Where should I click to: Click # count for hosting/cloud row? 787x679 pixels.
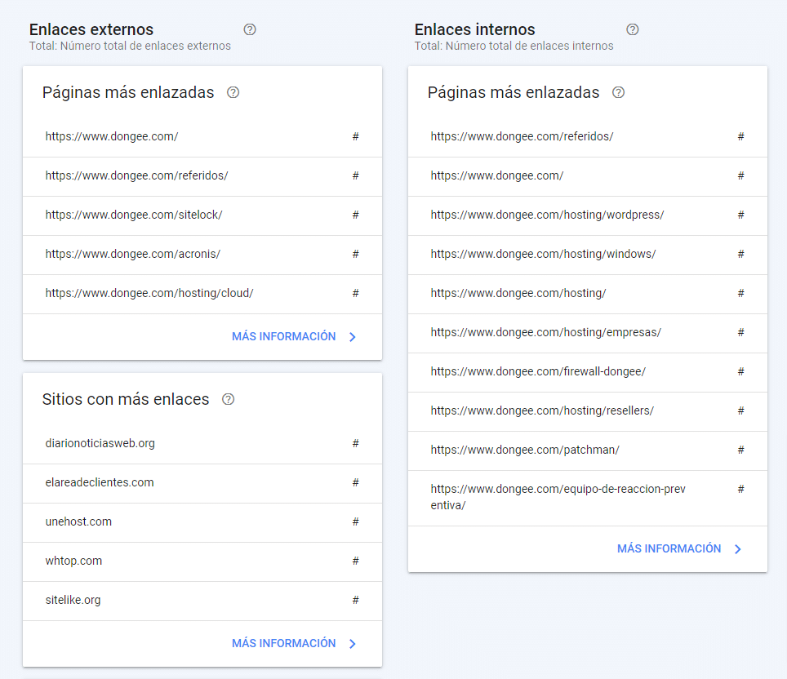[355, 293]
